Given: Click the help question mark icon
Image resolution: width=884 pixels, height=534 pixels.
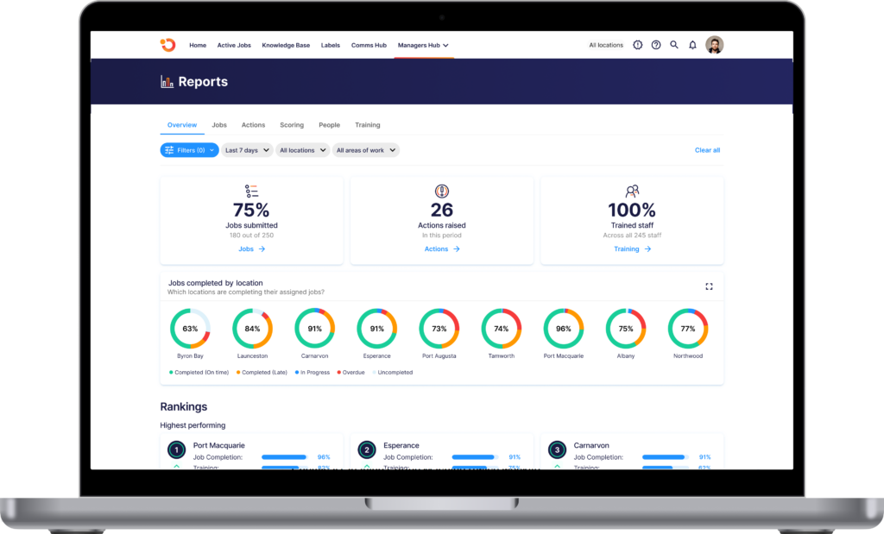Looking at the screenshot, I should [x=656, y=45].
